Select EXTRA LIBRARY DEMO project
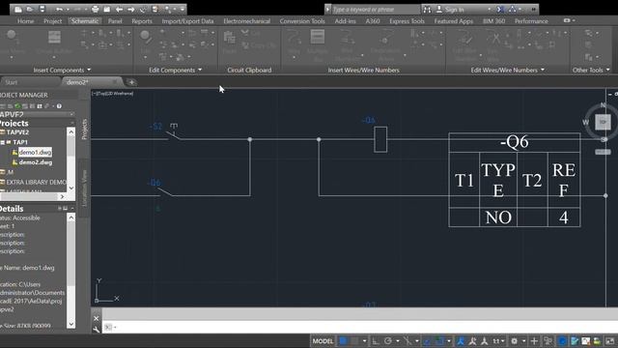The height and width of the screenshot is (348, 618). click(37, 182)
